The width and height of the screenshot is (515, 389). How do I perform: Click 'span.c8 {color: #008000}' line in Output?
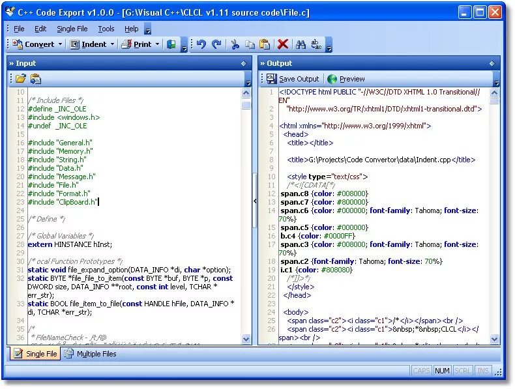point(324,194)
